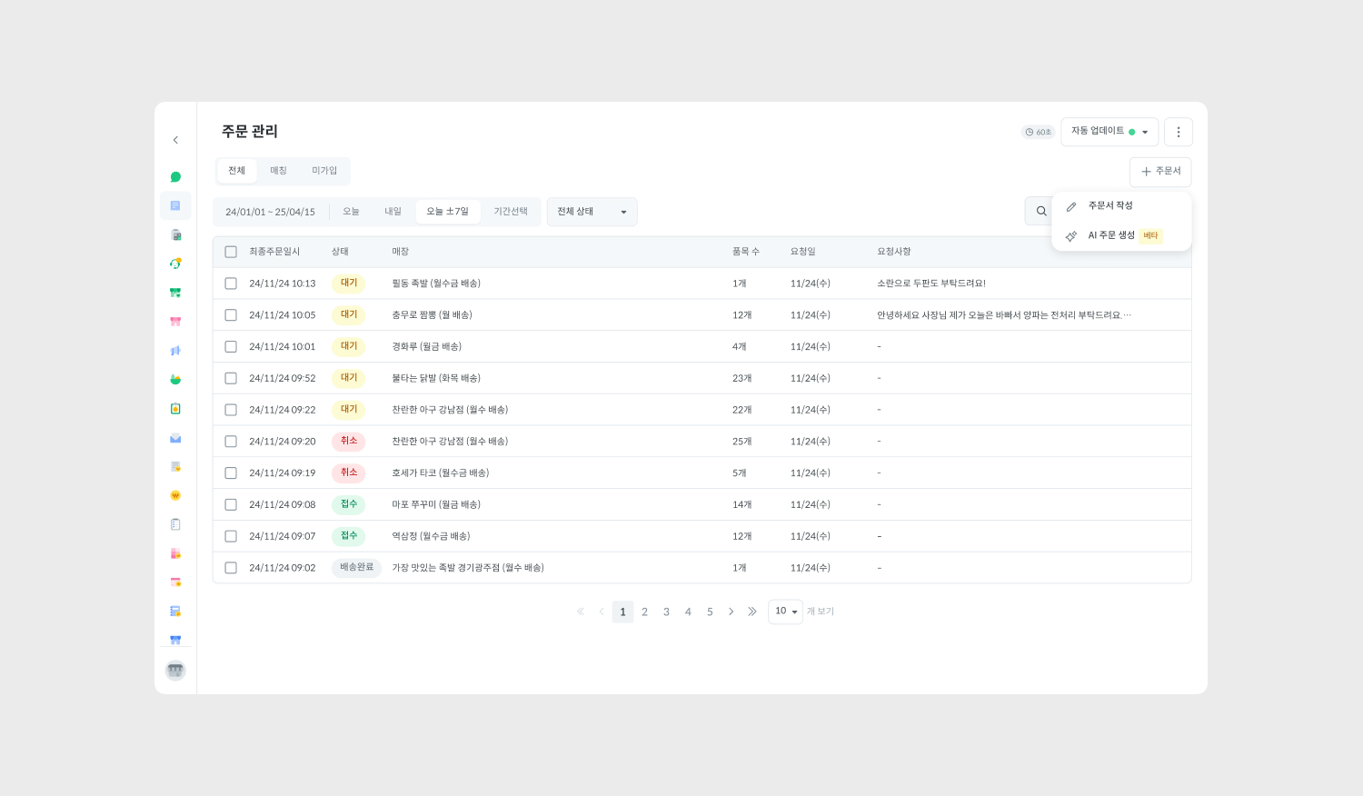Choose 주문서 작성 from the popup menu
1363x796 pixels.
(x=1110, y=206)
